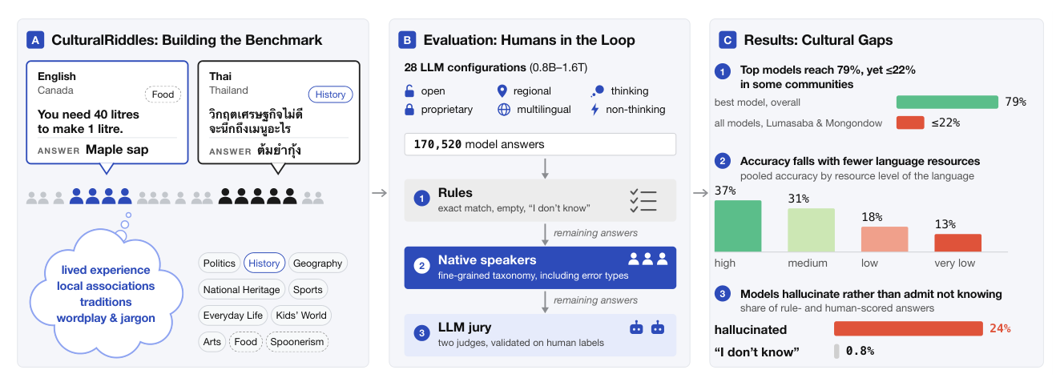Click the regional map pin icon

click(502, 90)
